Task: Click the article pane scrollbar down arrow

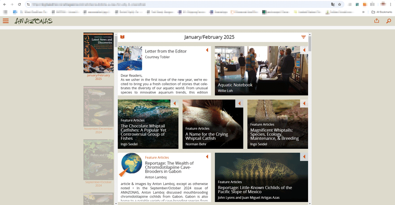Action: [310, 203]
